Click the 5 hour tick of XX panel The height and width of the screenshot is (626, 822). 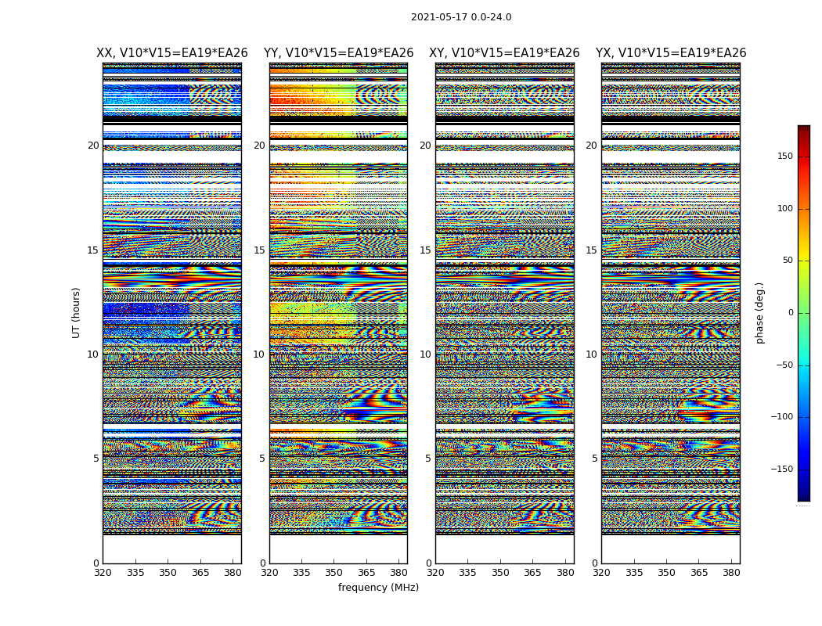[96, 459]
